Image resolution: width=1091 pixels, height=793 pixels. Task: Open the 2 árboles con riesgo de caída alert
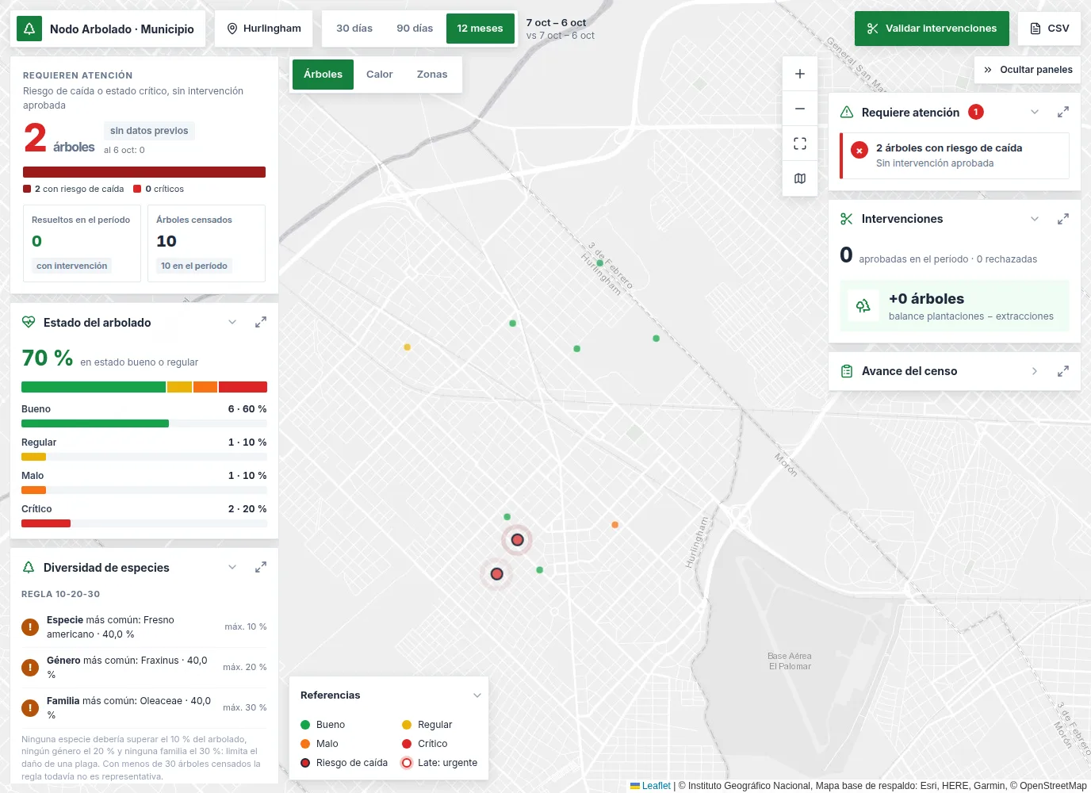point(955,155)
